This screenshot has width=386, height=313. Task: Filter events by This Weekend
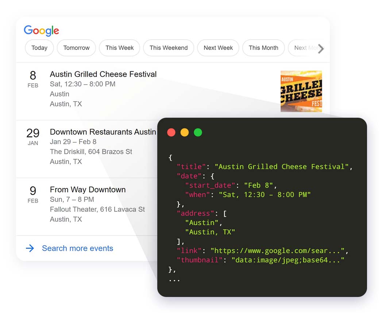(168, 48)
